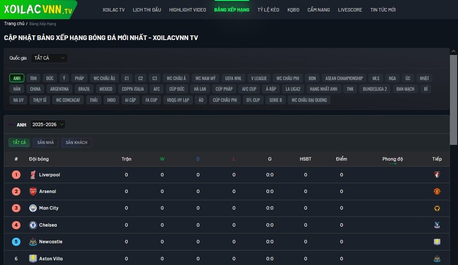
Task: Select the WC CHÂU ÂU filter
Action: pos(104,78)
